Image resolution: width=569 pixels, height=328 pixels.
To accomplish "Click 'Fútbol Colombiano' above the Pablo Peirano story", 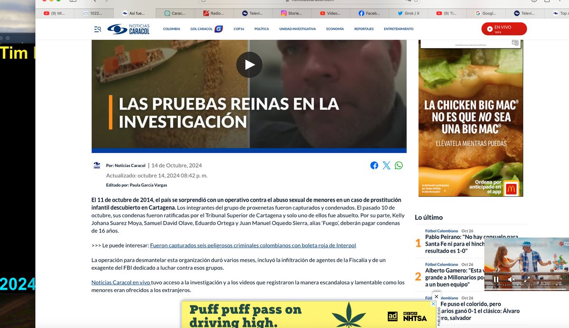I will pos(441,230).
